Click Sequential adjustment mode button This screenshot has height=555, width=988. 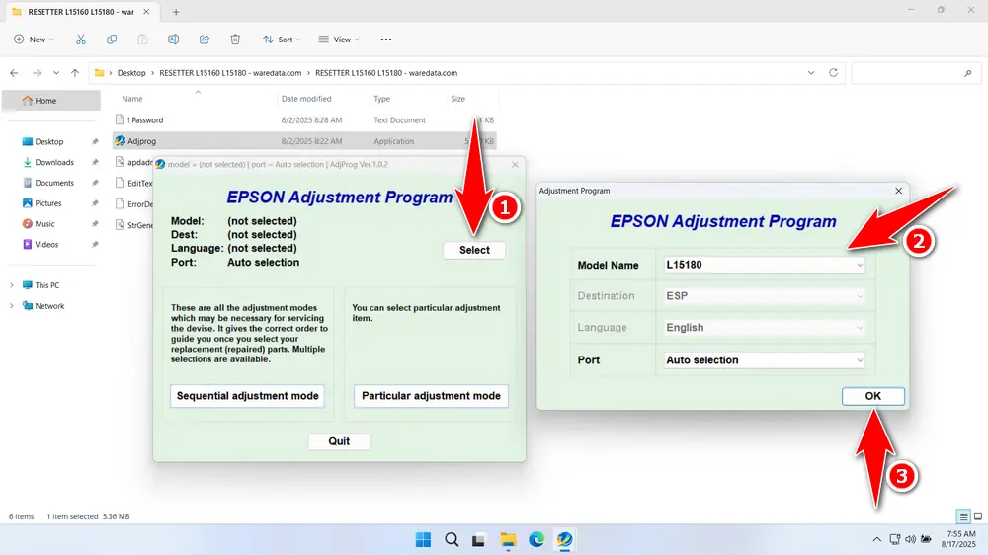tap(247, 396)
